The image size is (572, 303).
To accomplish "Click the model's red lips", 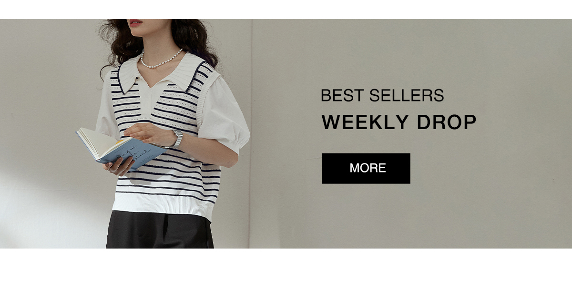I will (135, 22).
